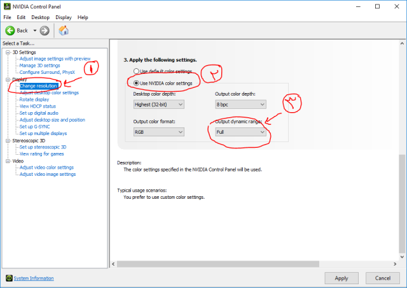Open Adjust image settings with preview
Image resolution: width=407 pixels, height=288 pixels.
tap(55, 59)
